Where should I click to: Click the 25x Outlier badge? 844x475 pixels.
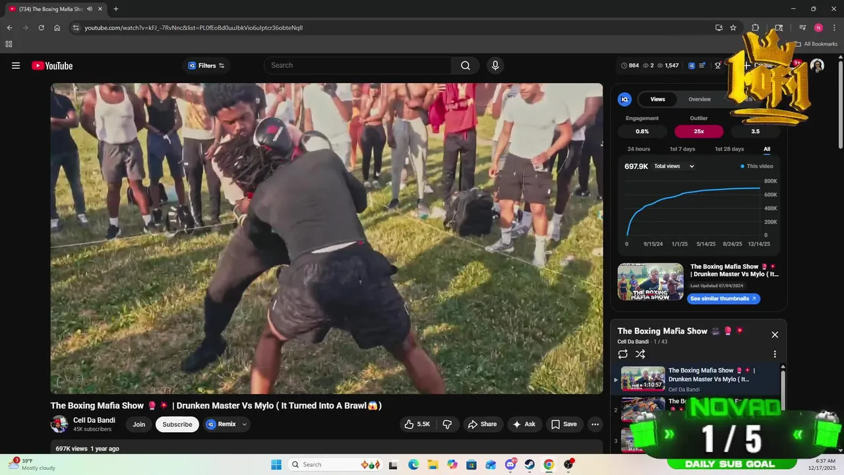[699, 131]
